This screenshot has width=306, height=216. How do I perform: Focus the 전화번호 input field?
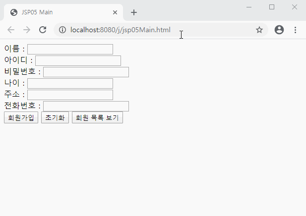(86, 106)
